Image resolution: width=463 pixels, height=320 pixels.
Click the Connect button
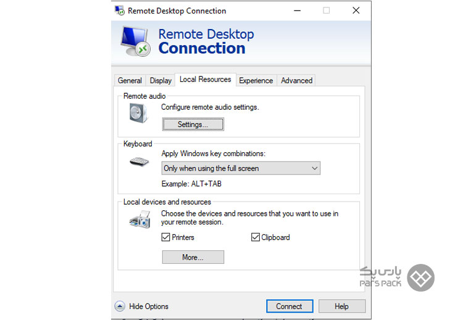(x=290, y=306)
